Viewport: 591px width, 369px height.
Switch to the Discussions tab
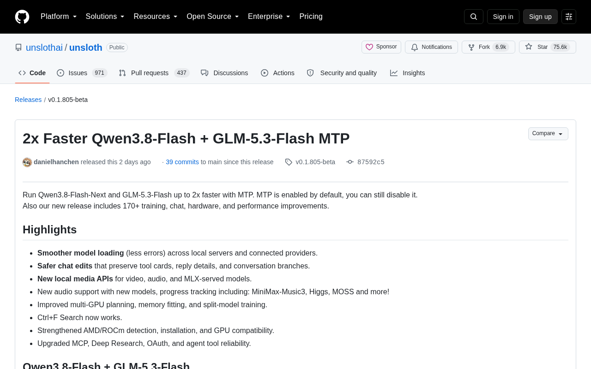coord(224,73)
